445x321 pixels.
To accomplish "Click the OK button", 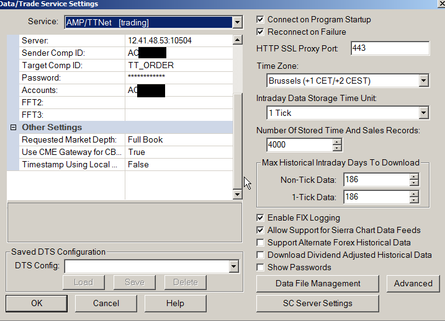I will click(x=37, y=304).
